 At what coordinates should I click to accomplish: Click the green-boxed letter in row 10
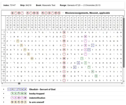(x=93, y=71)
